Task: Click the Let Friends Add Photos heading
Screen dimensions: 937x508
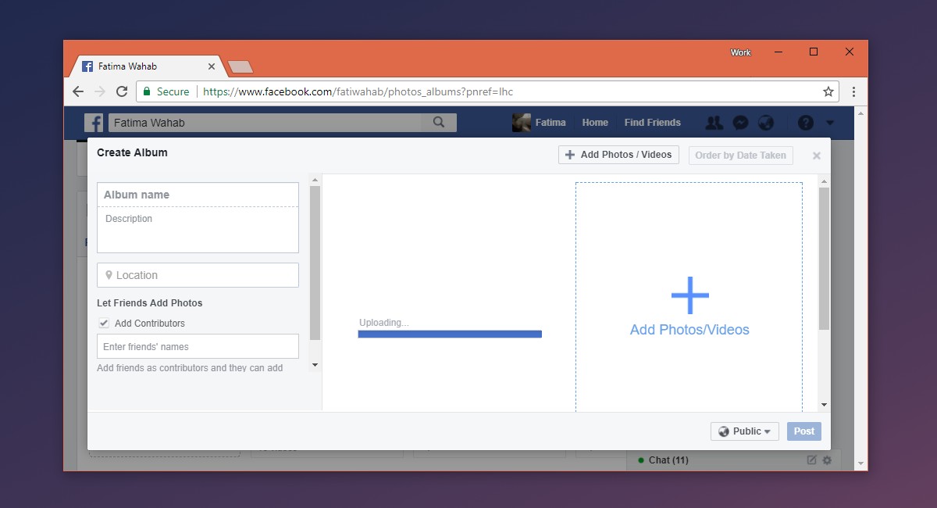Action: (150, 303)
